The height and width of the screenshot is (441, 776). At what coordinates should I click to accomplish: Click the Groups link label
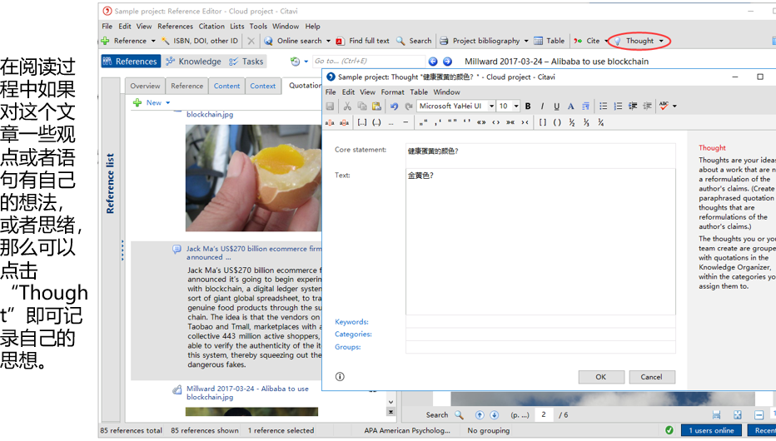347,347
